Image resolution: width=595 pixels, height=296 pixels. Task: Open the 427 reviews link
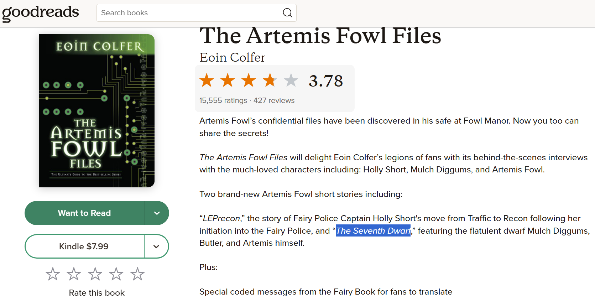point(274,100)
